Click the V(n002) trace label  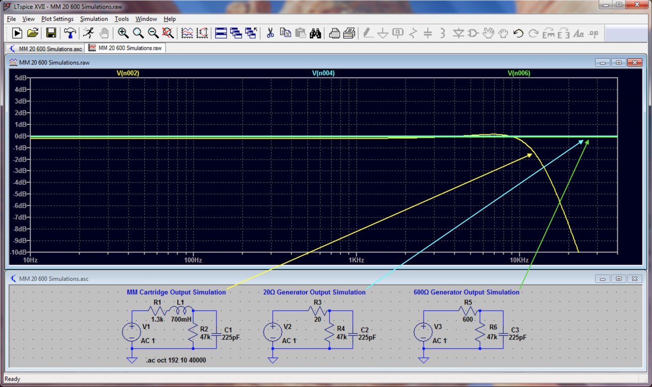[128, 73]
